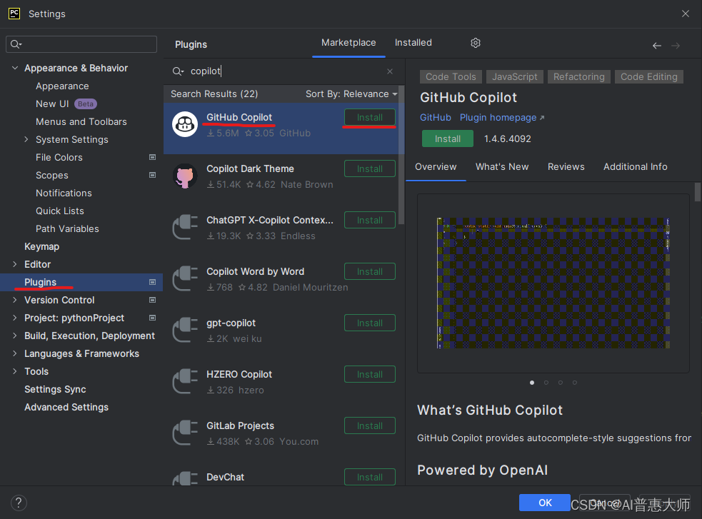Click the OK button
This screenshot has width=702, height=519.
tap(545, 503)
